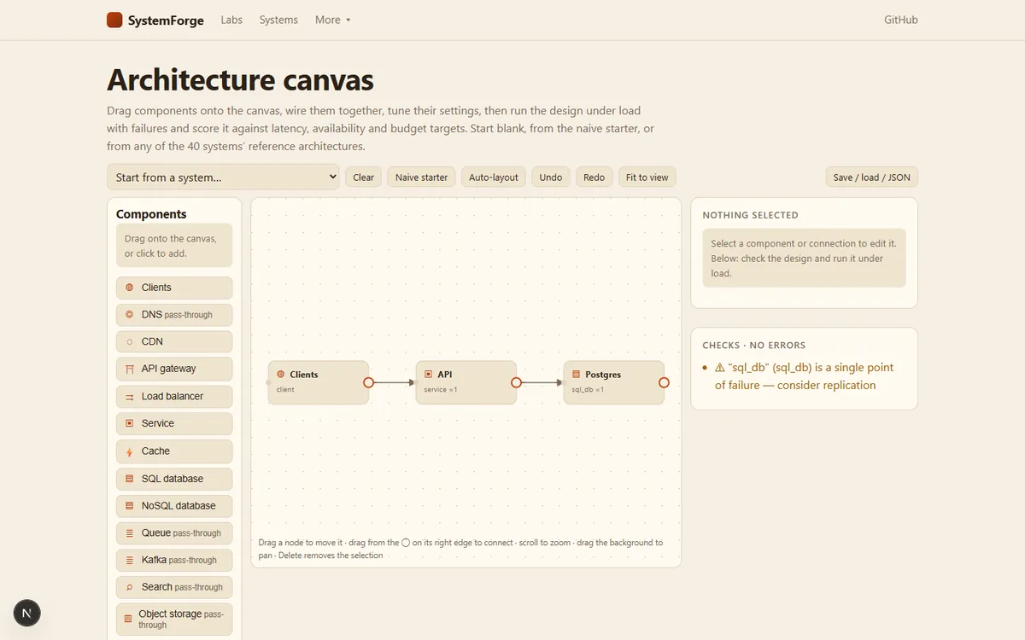Image resolution: width=1025 pixels, height=640 pixels.
Task: Select the connection from API to Postgres
Action: (x=542, y=382)
